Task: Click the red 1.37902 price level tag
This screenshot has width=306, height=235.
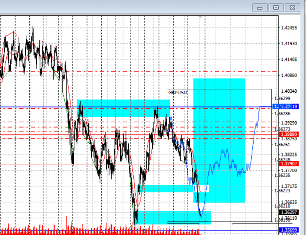Action: 289,164
